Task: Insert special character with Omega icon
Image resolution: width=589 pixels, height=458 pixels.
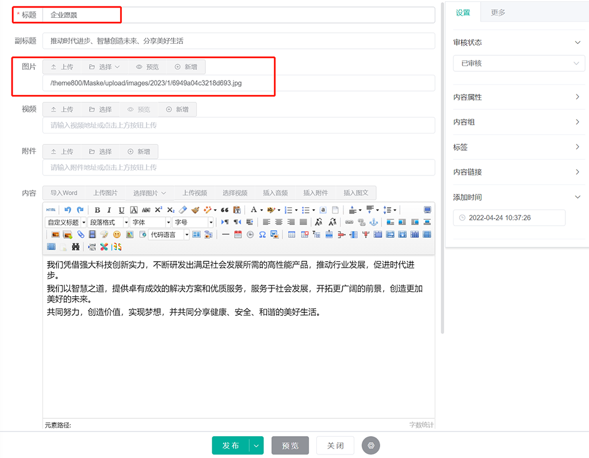Action: [262, 235]
